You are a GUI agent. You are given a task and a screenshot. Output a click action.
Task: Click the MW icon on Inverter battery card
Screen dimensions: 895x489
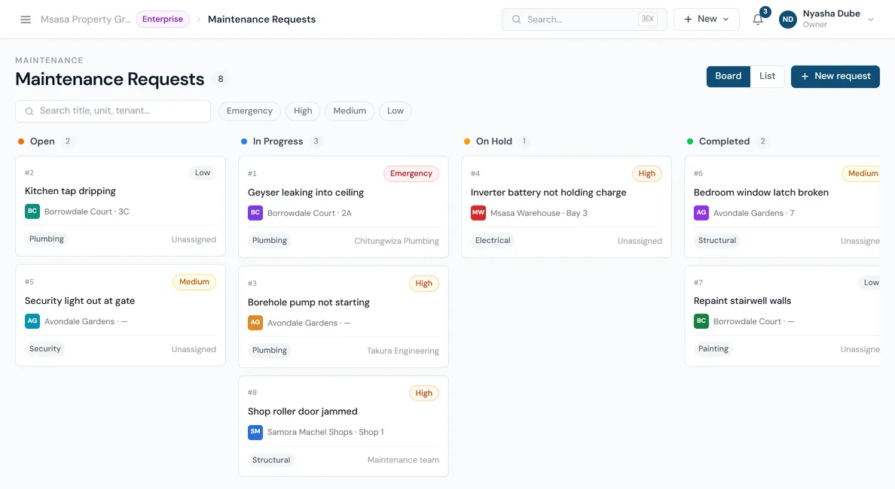[478, 213]
